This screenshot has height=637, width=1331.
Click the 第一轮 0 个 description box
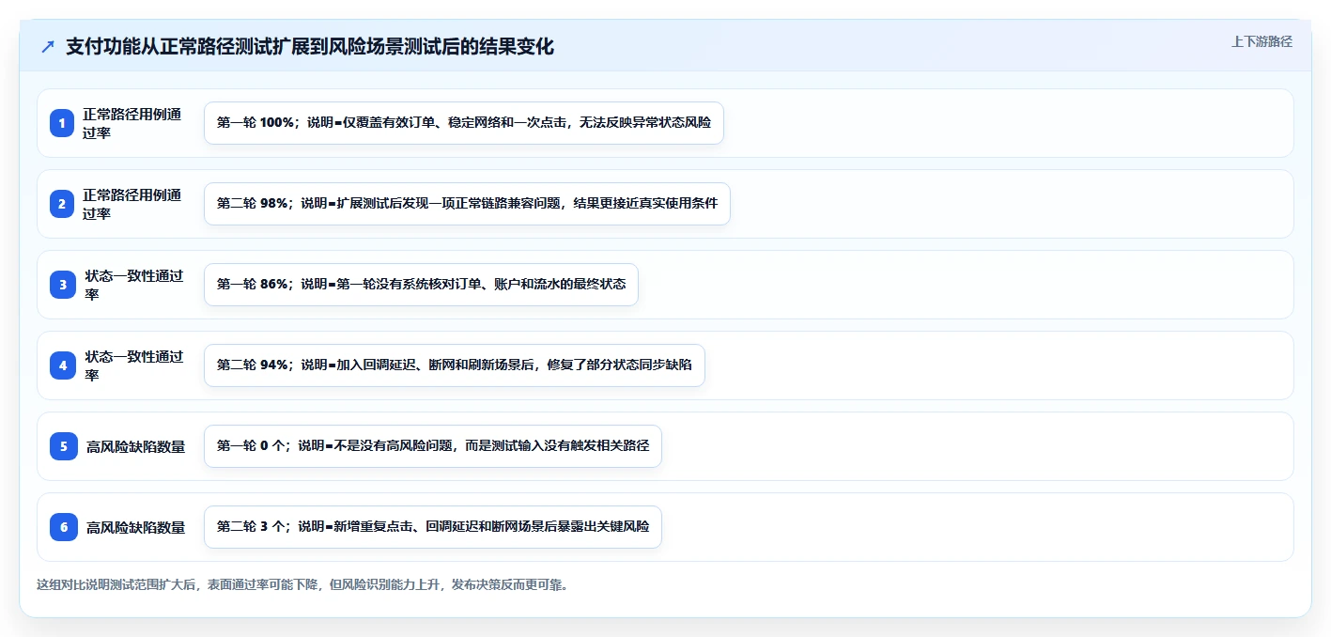433,446
